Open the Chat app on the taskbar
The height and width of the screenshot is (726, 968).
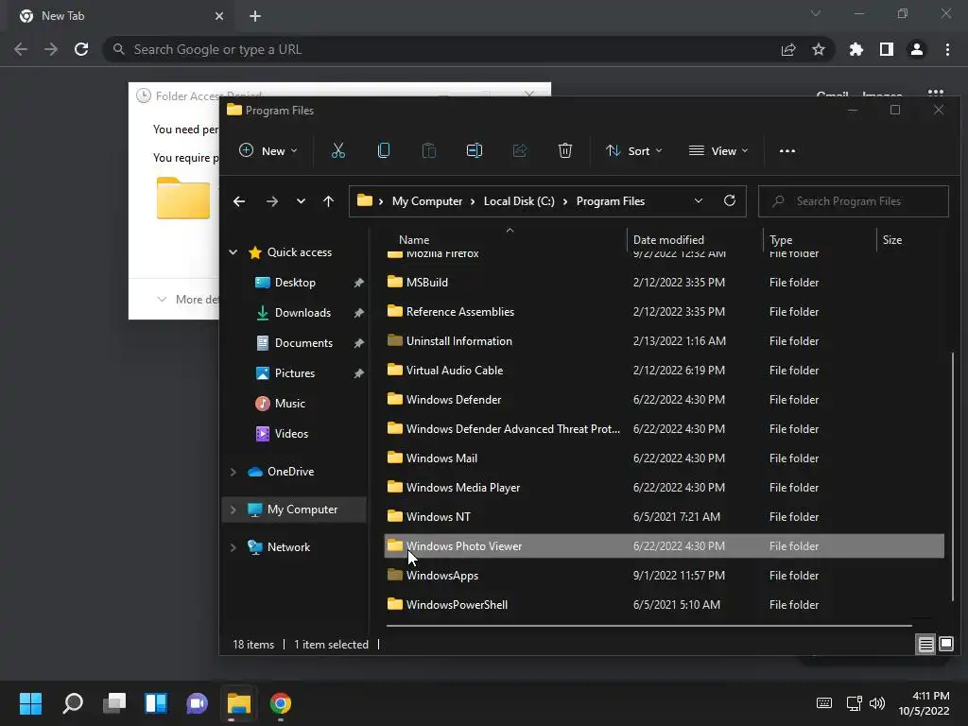click(x=197, y=703)
